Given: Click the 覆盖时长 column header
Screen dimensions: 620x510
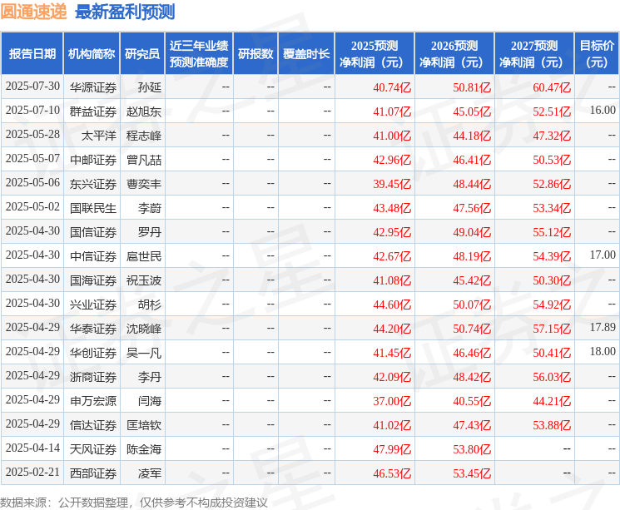Looking at the screenshot, I should (x=306, y=53).
